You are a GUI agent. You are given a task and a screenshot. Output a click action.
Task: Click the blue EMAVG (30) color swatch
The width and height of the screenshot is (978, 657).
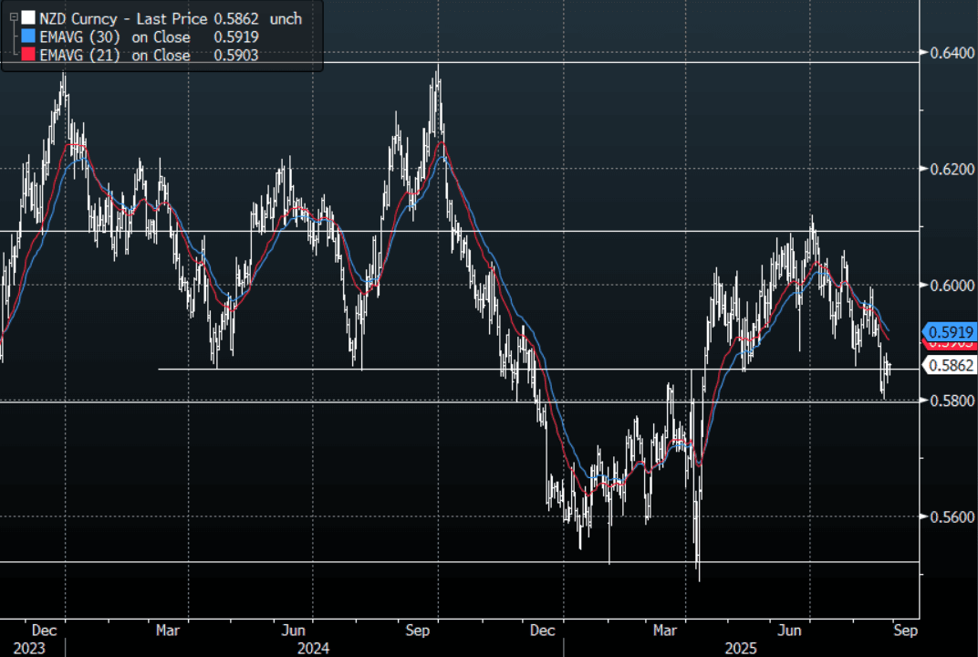point(28,37)
